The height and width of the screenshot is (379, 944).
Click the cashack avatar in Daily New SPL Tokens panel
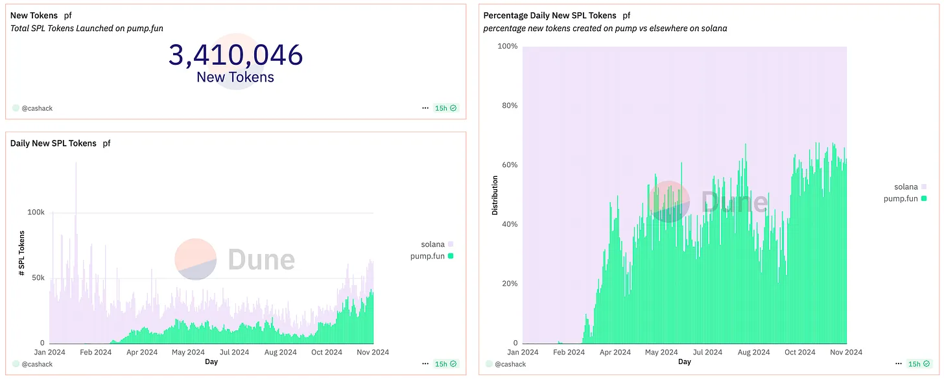16,364
